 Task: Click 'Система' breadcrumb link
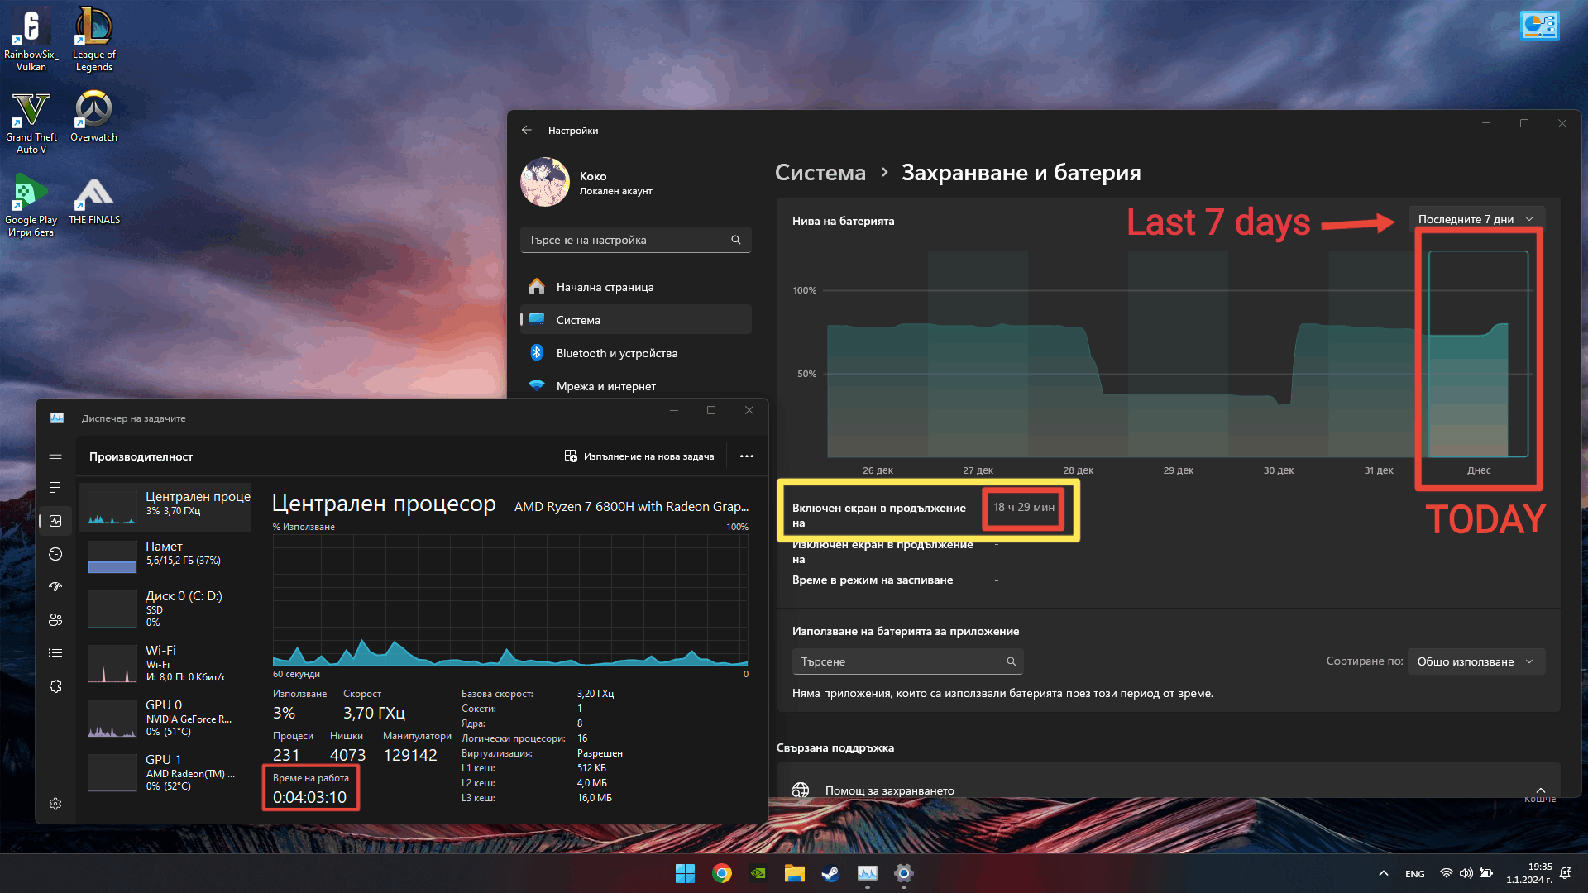coord(820,173)
